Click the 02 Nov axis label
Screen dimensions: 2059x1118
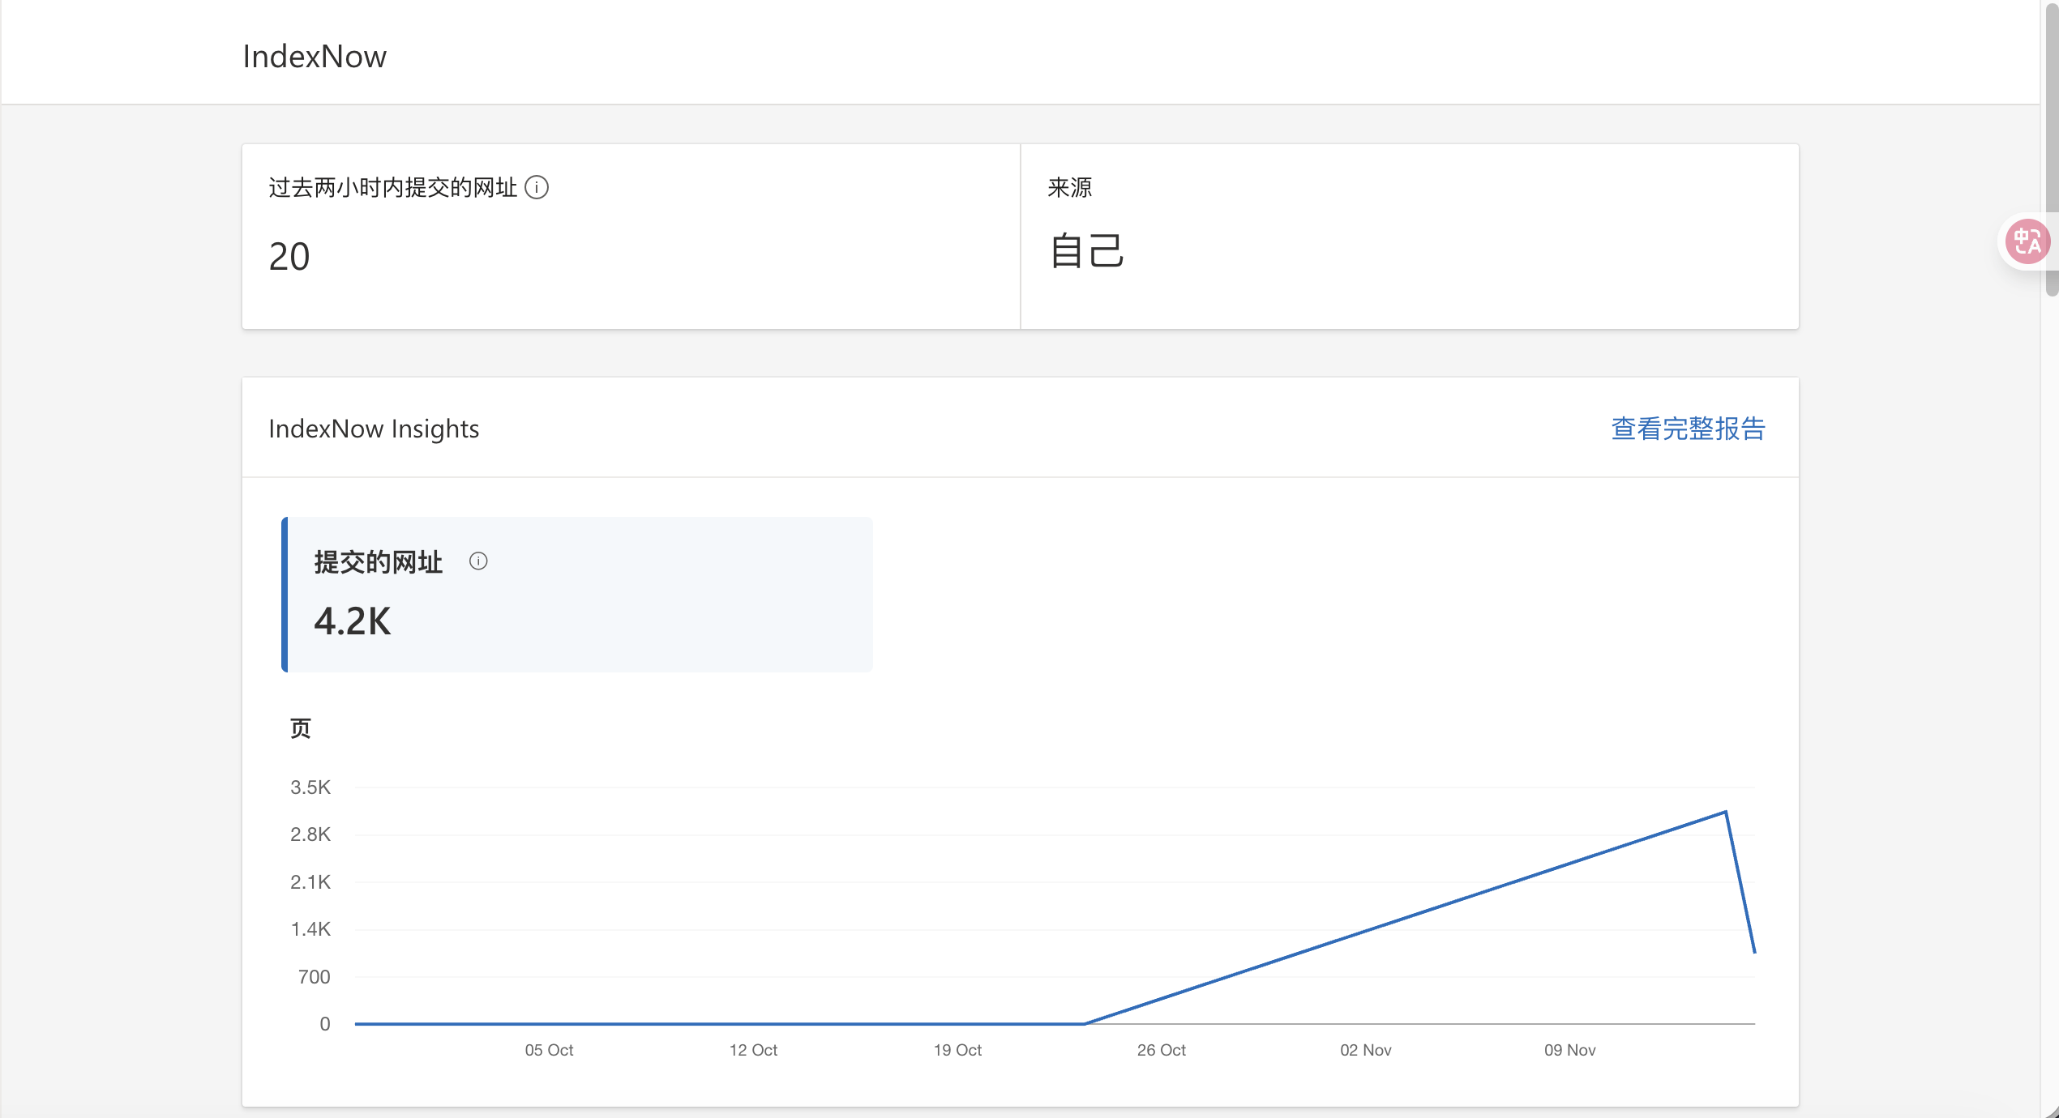pos(1365,1050)
